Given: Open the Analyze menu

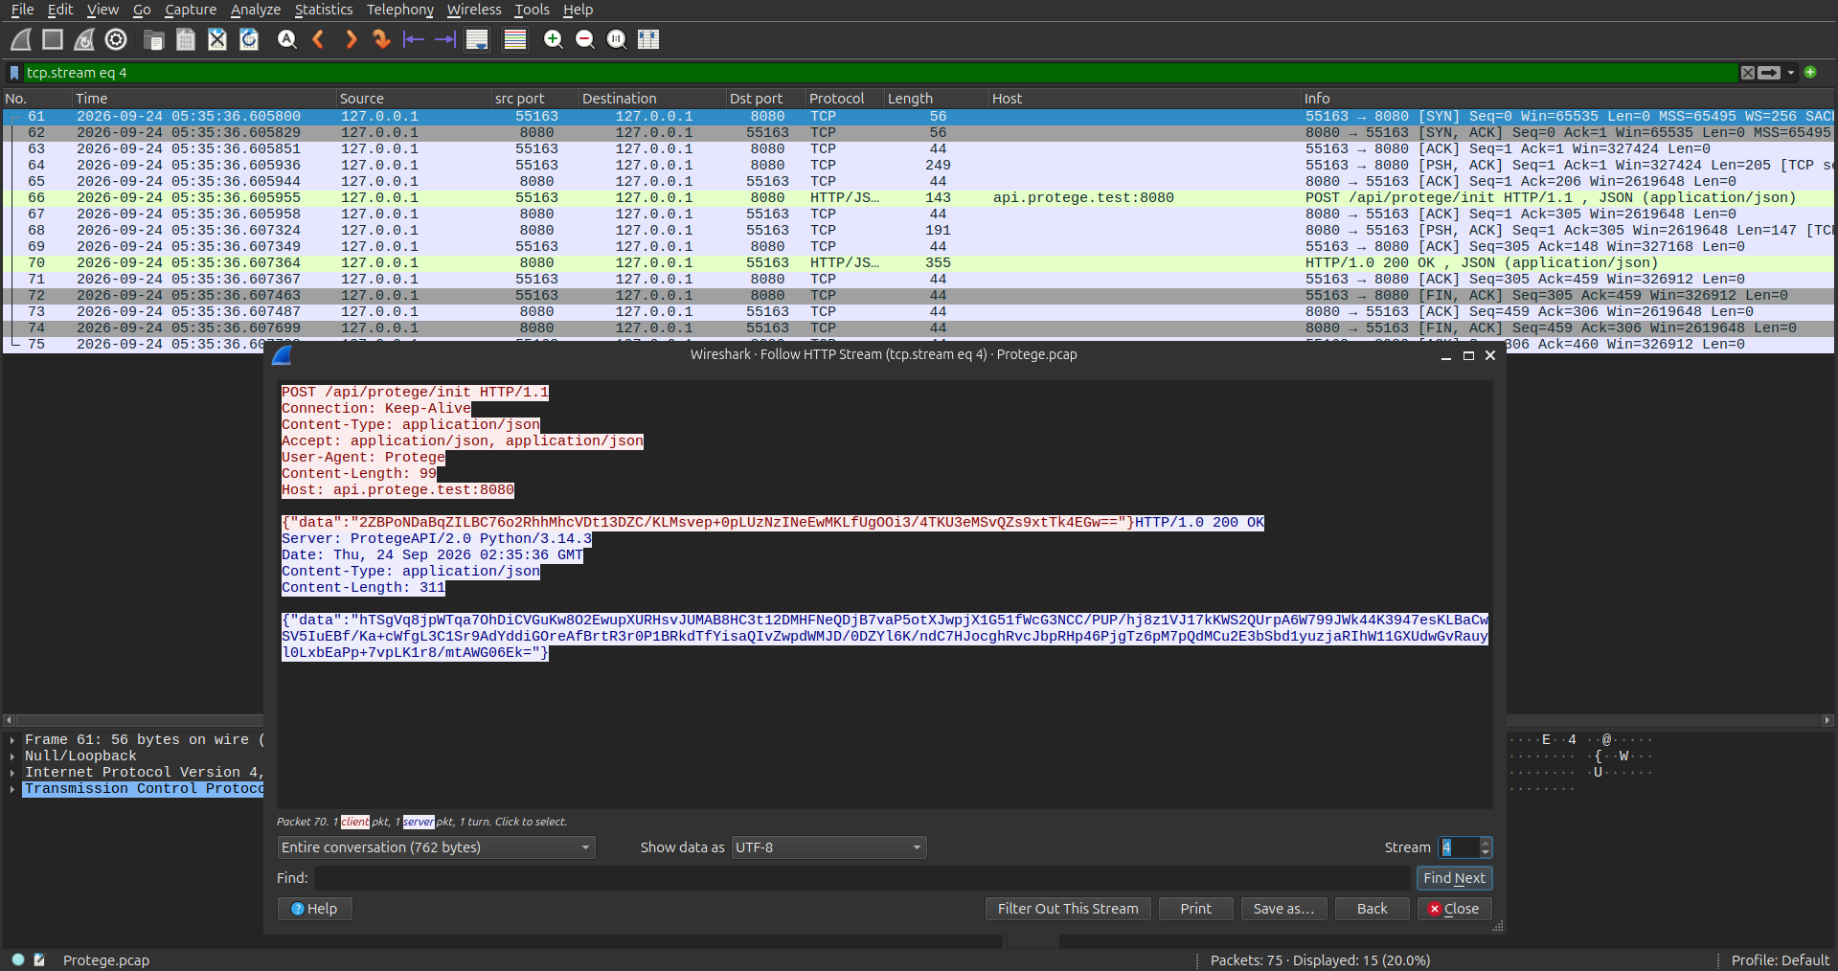Looking at the screenshot, I should pyautogui.click(x=256, y=10).
